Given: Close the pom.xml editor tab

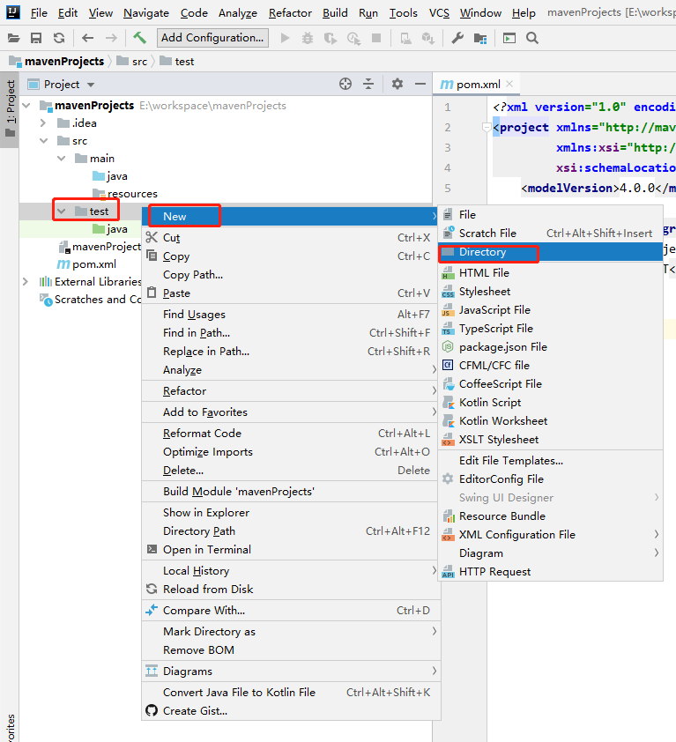Looking at the screenshot, I should (509, 84).
